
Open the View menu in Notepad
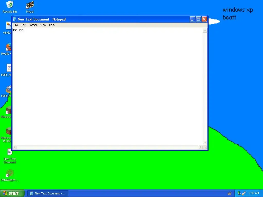(43, 25)
